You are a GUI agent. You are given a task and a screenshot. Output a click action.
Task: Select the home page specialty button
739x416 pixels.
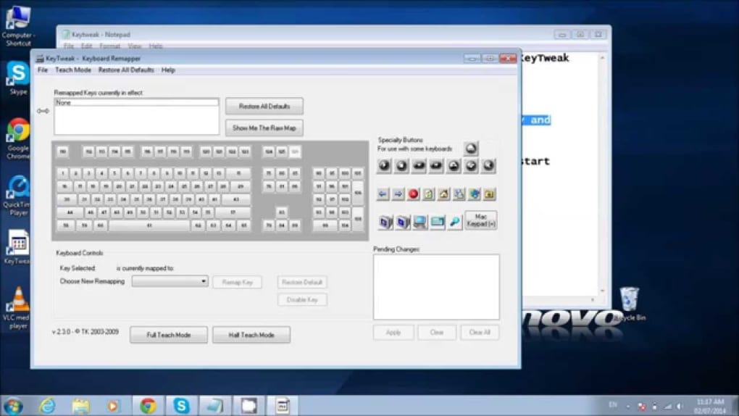444,194
